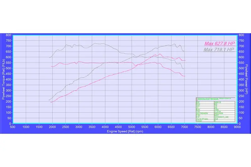
Task: Click the green header of the info table
Action: pyautogui.click(x=215, y=99)
